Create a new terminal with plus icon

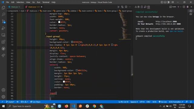tap(178, 7)
